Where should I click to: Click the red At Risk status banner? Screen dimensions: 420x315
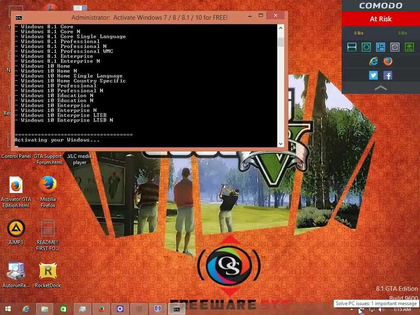coord(381,19)
